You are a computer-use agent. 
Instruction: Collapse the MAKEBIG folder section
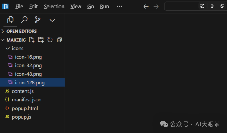tap(3, 40)
